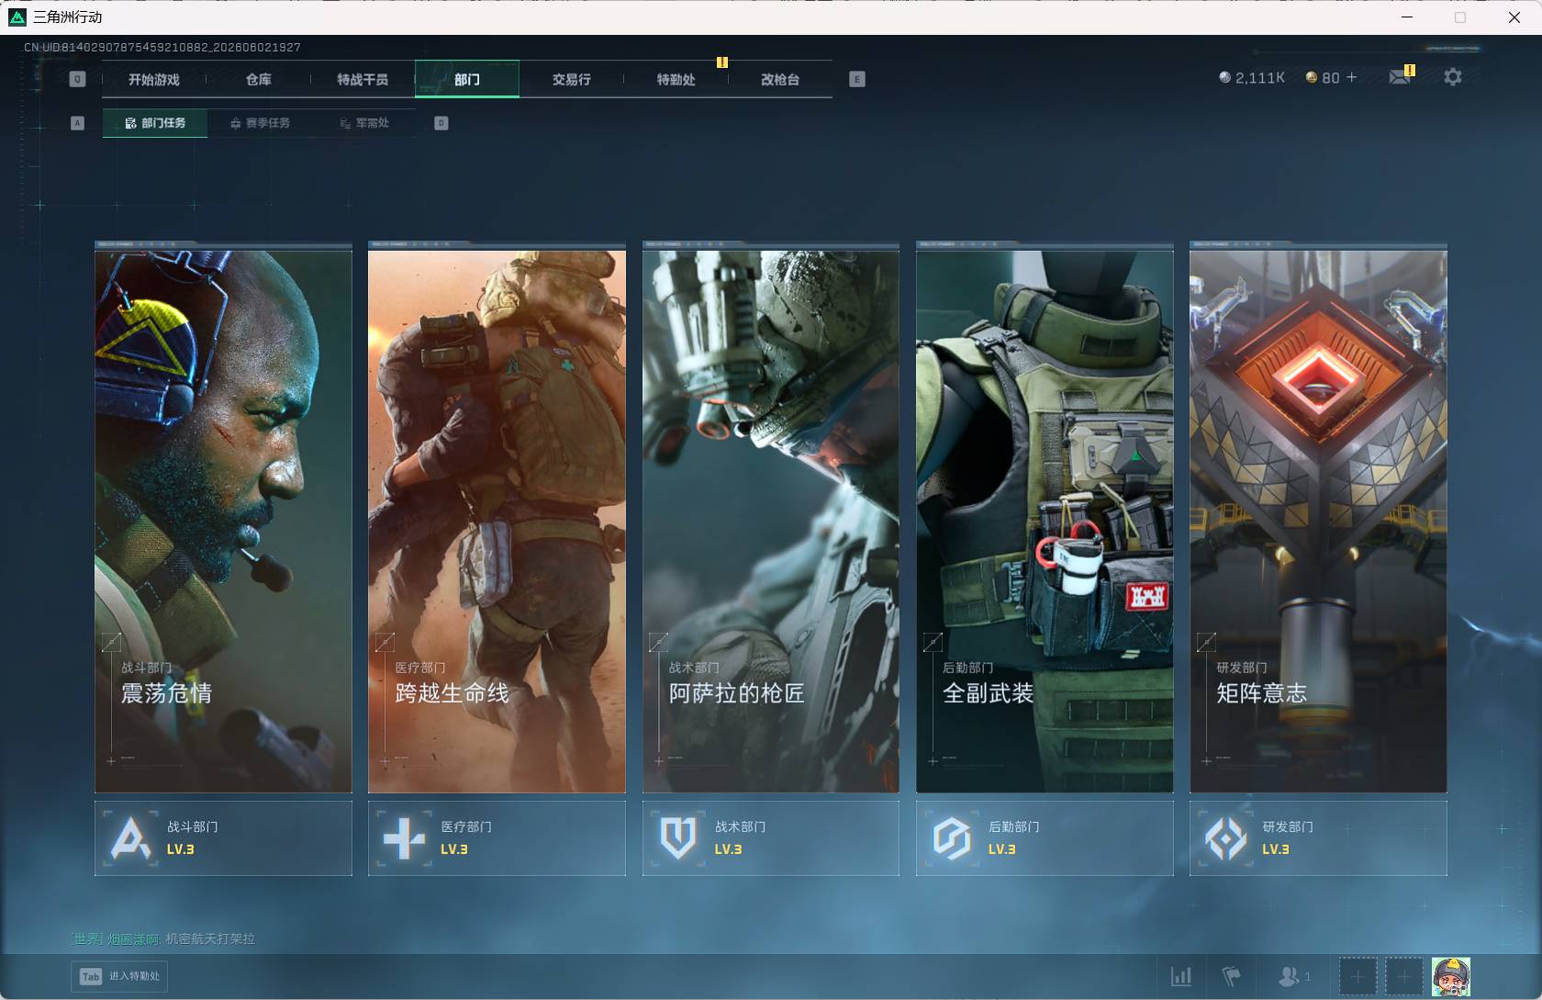The image size is (1542, 1000).
Task: Click the 战术部门 LV.3 label
Action: coord(729,849)
